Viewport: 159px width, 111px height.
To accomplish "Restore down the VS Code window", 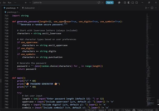I will pos(149,3).
